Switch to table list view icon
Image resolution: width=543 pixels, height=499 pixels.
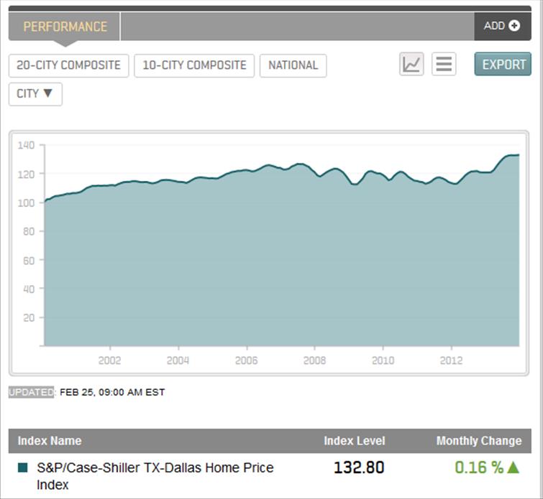[x=444, y=65]
